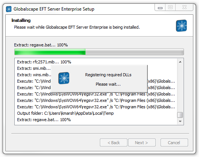Select the last regawe.bat log line
Screen dimensions: 199x157
44,120
